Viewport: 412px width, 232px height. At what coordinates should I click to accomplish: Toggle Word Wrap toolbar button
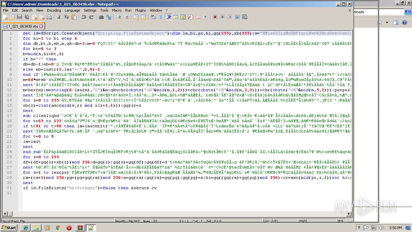154,17
